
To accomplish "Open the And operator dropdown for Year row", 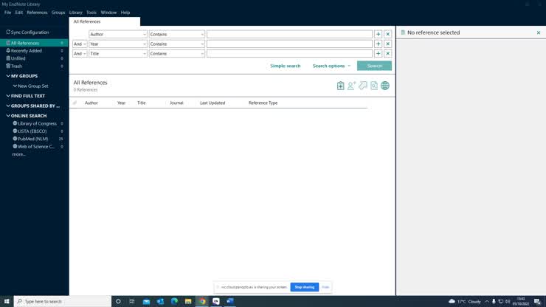I will point(80,44).
